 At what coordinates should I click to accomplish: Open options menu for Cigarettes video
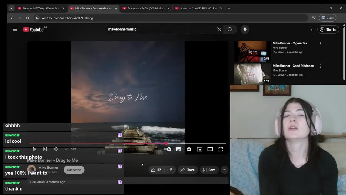click(x=321, y=44)
